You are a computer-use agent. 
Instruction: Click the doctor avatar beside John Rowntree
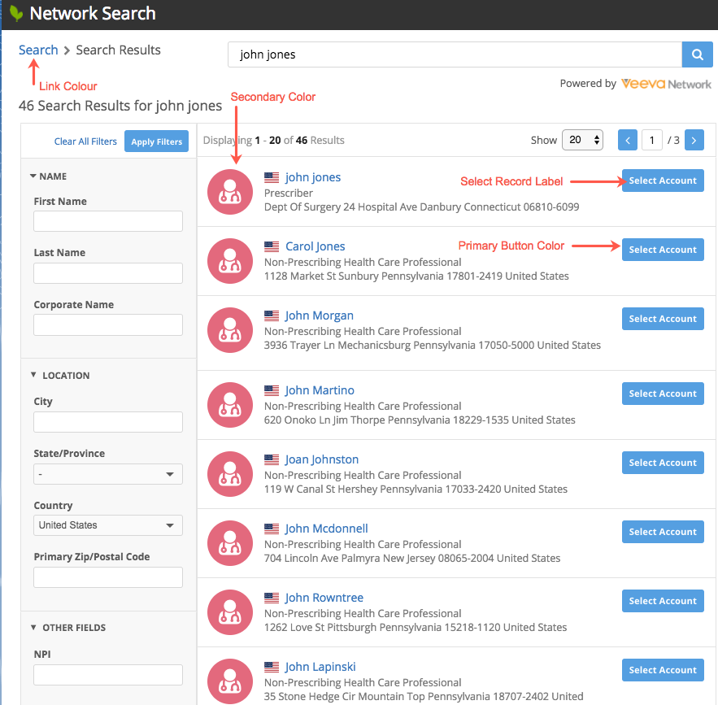230,612
